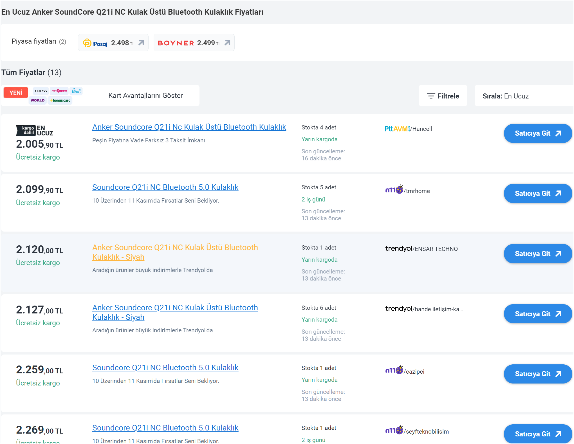Click the YENİ badge near the card logos
Screen dimensions: 574x444
pos(16,93)
